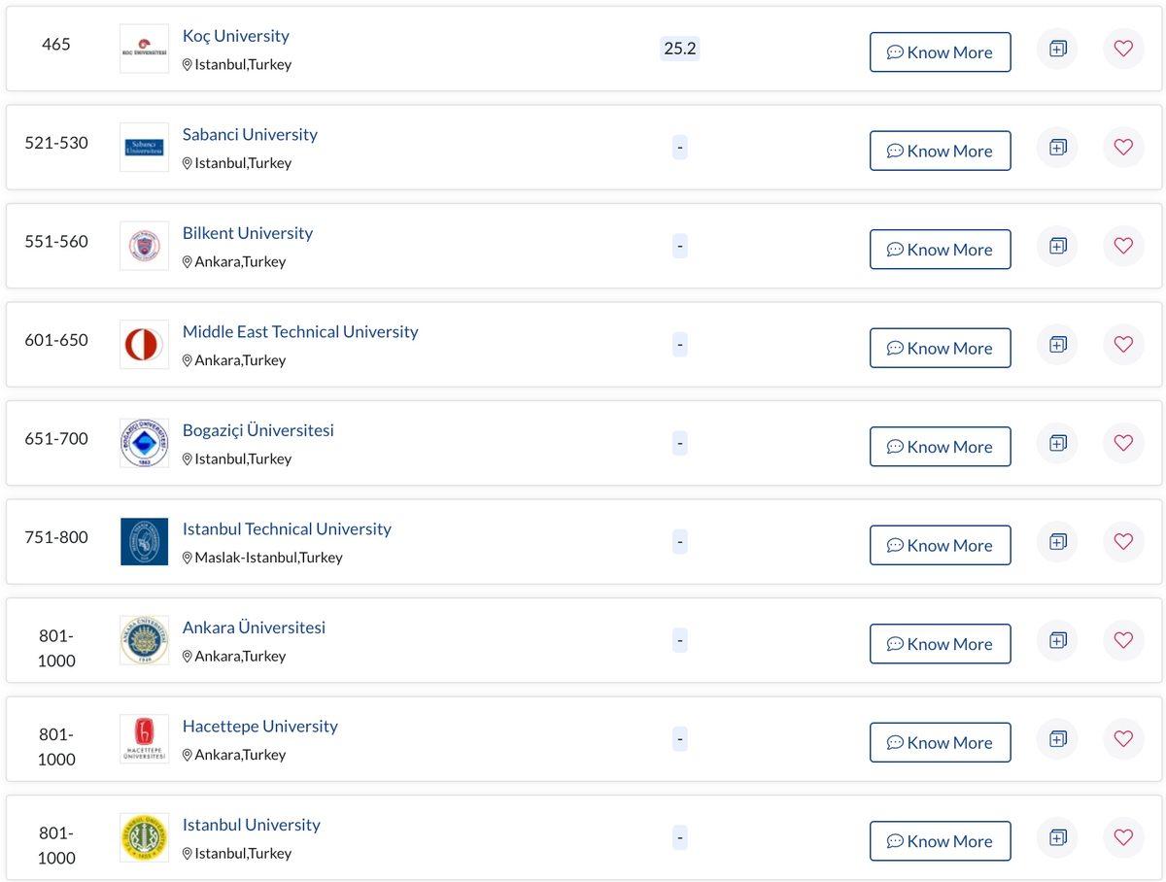1166x882 pixels.
Task: Open Istanbul Technical University name link
Action: 287,529
